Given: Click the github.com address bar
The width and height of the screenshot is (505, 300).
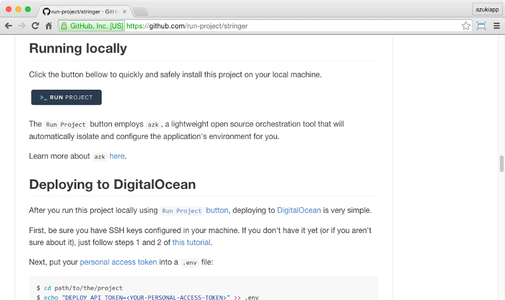Looking at the screenshot, I should coord(264,26).
